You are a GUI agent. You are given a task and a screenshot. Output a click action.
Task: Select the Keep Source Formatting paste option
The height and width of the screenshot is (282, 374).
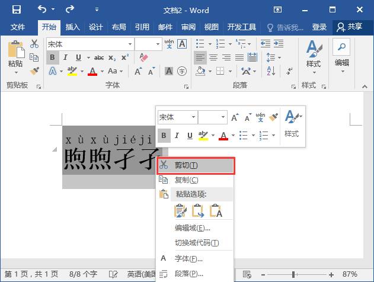[180, 210]
